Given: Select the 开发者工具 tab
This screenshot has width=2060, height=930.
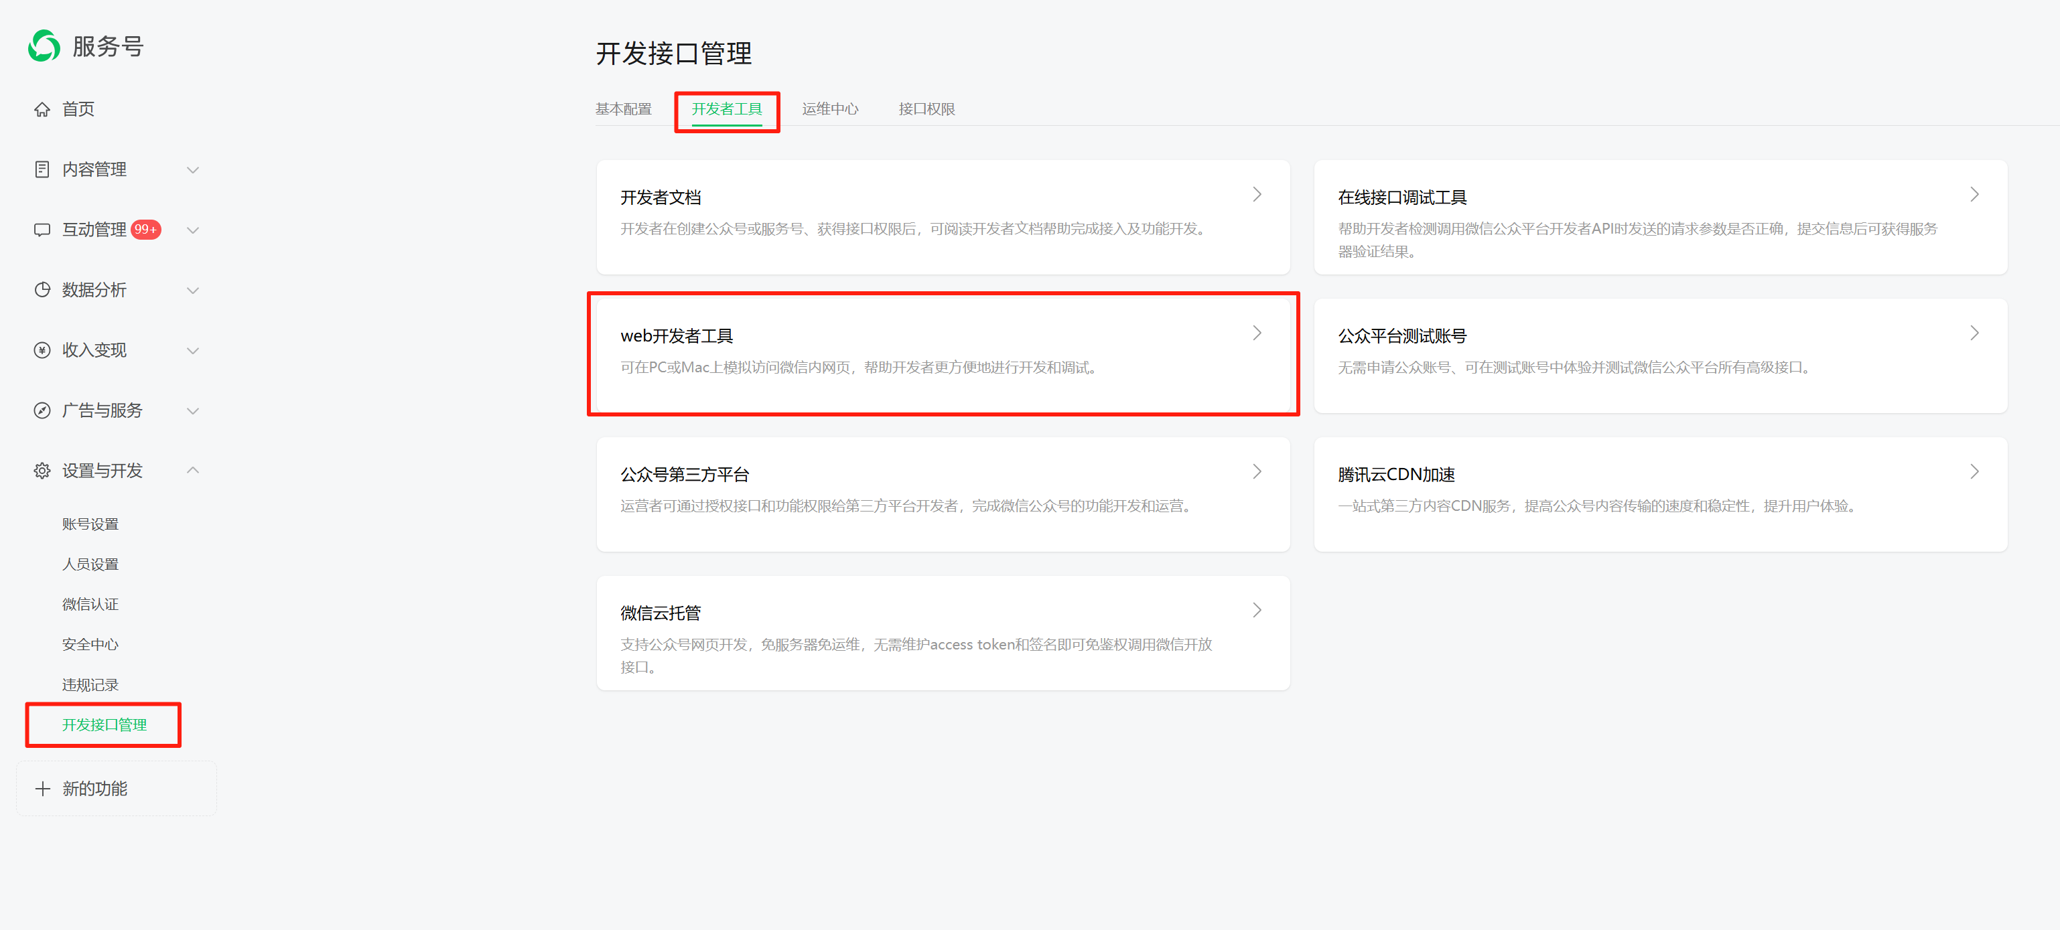Looking at the screenshot, I should click(726, 108).
